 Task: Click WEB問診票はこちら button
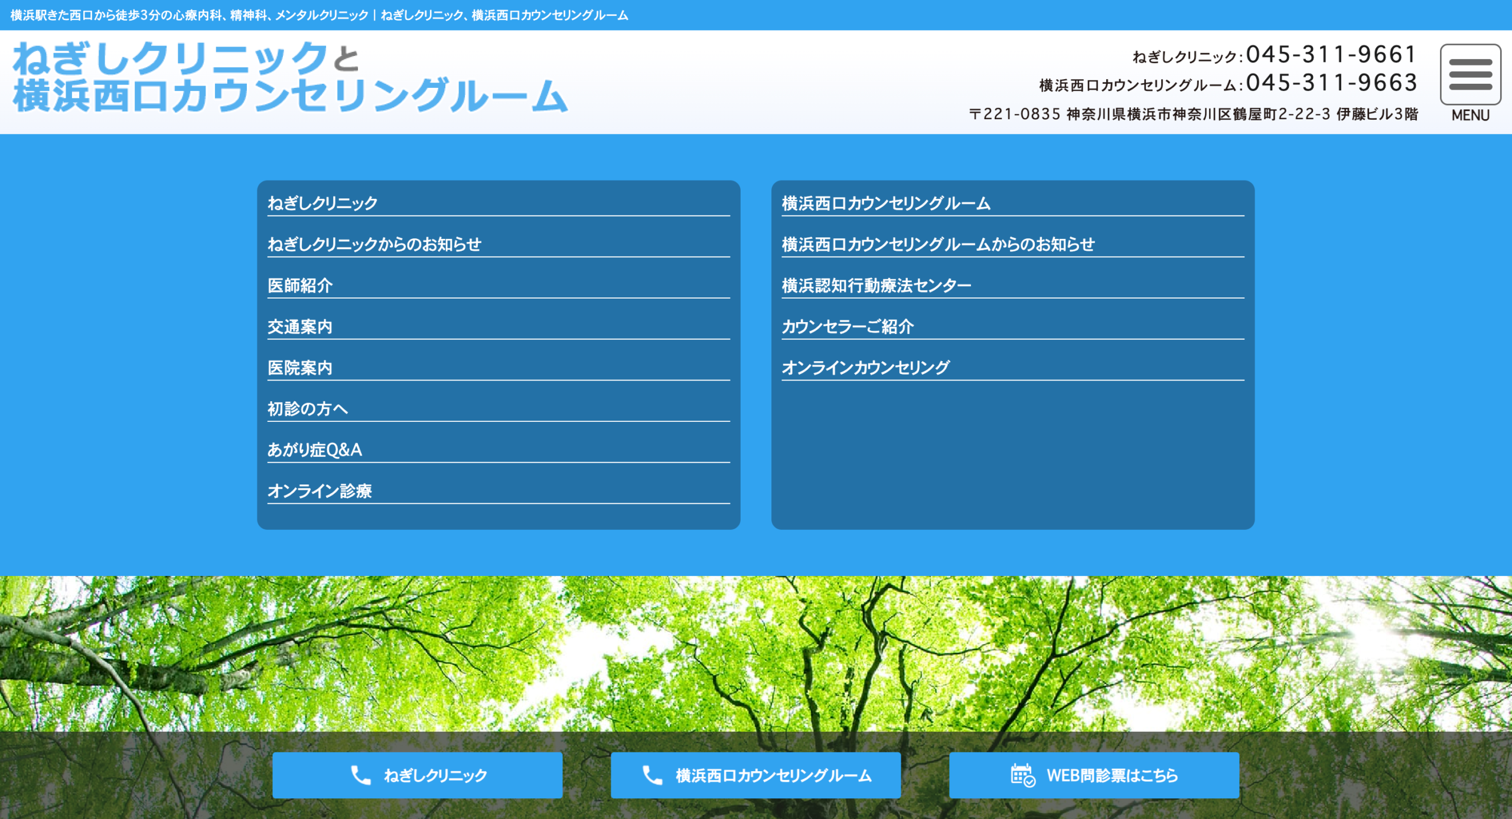1094,775
